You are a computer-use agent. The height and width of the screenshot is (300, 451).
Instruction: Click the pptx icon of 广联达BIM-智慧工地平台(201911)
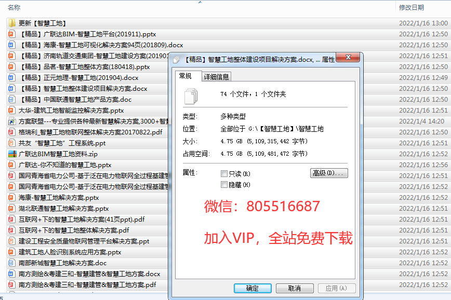(11, 34)
